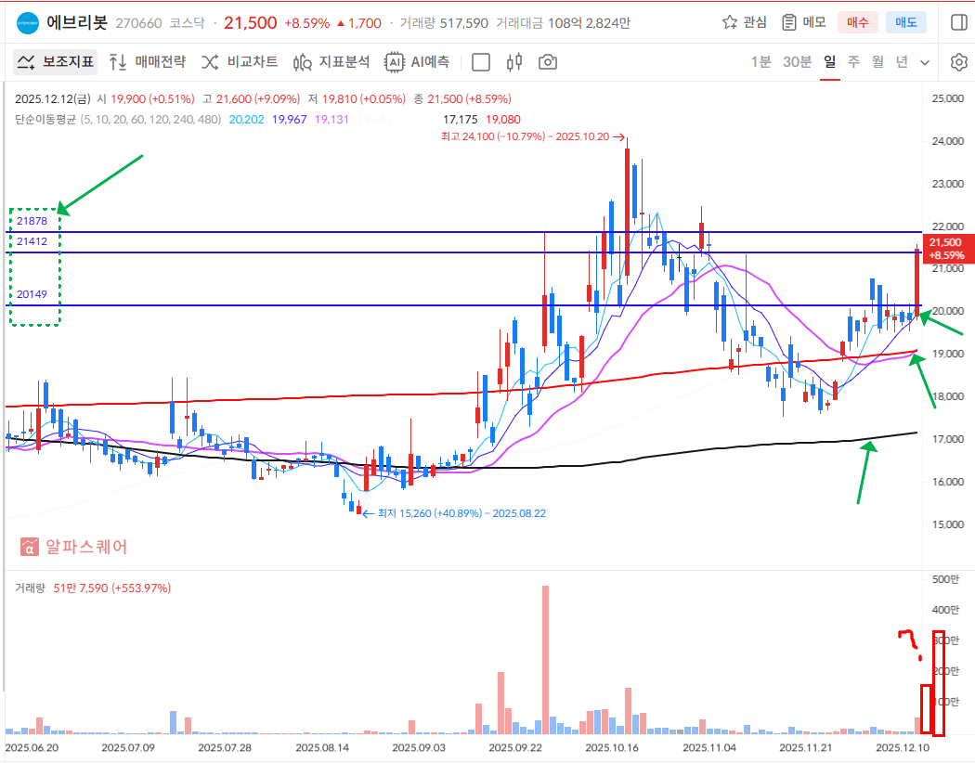
Task: Open chart settings gear icon
Action: (959, 62)
